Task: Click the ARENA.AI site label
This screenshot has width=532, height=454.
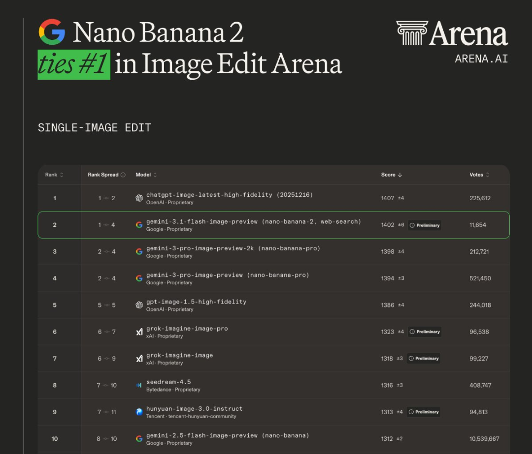Action: click(x=481, y=59)
